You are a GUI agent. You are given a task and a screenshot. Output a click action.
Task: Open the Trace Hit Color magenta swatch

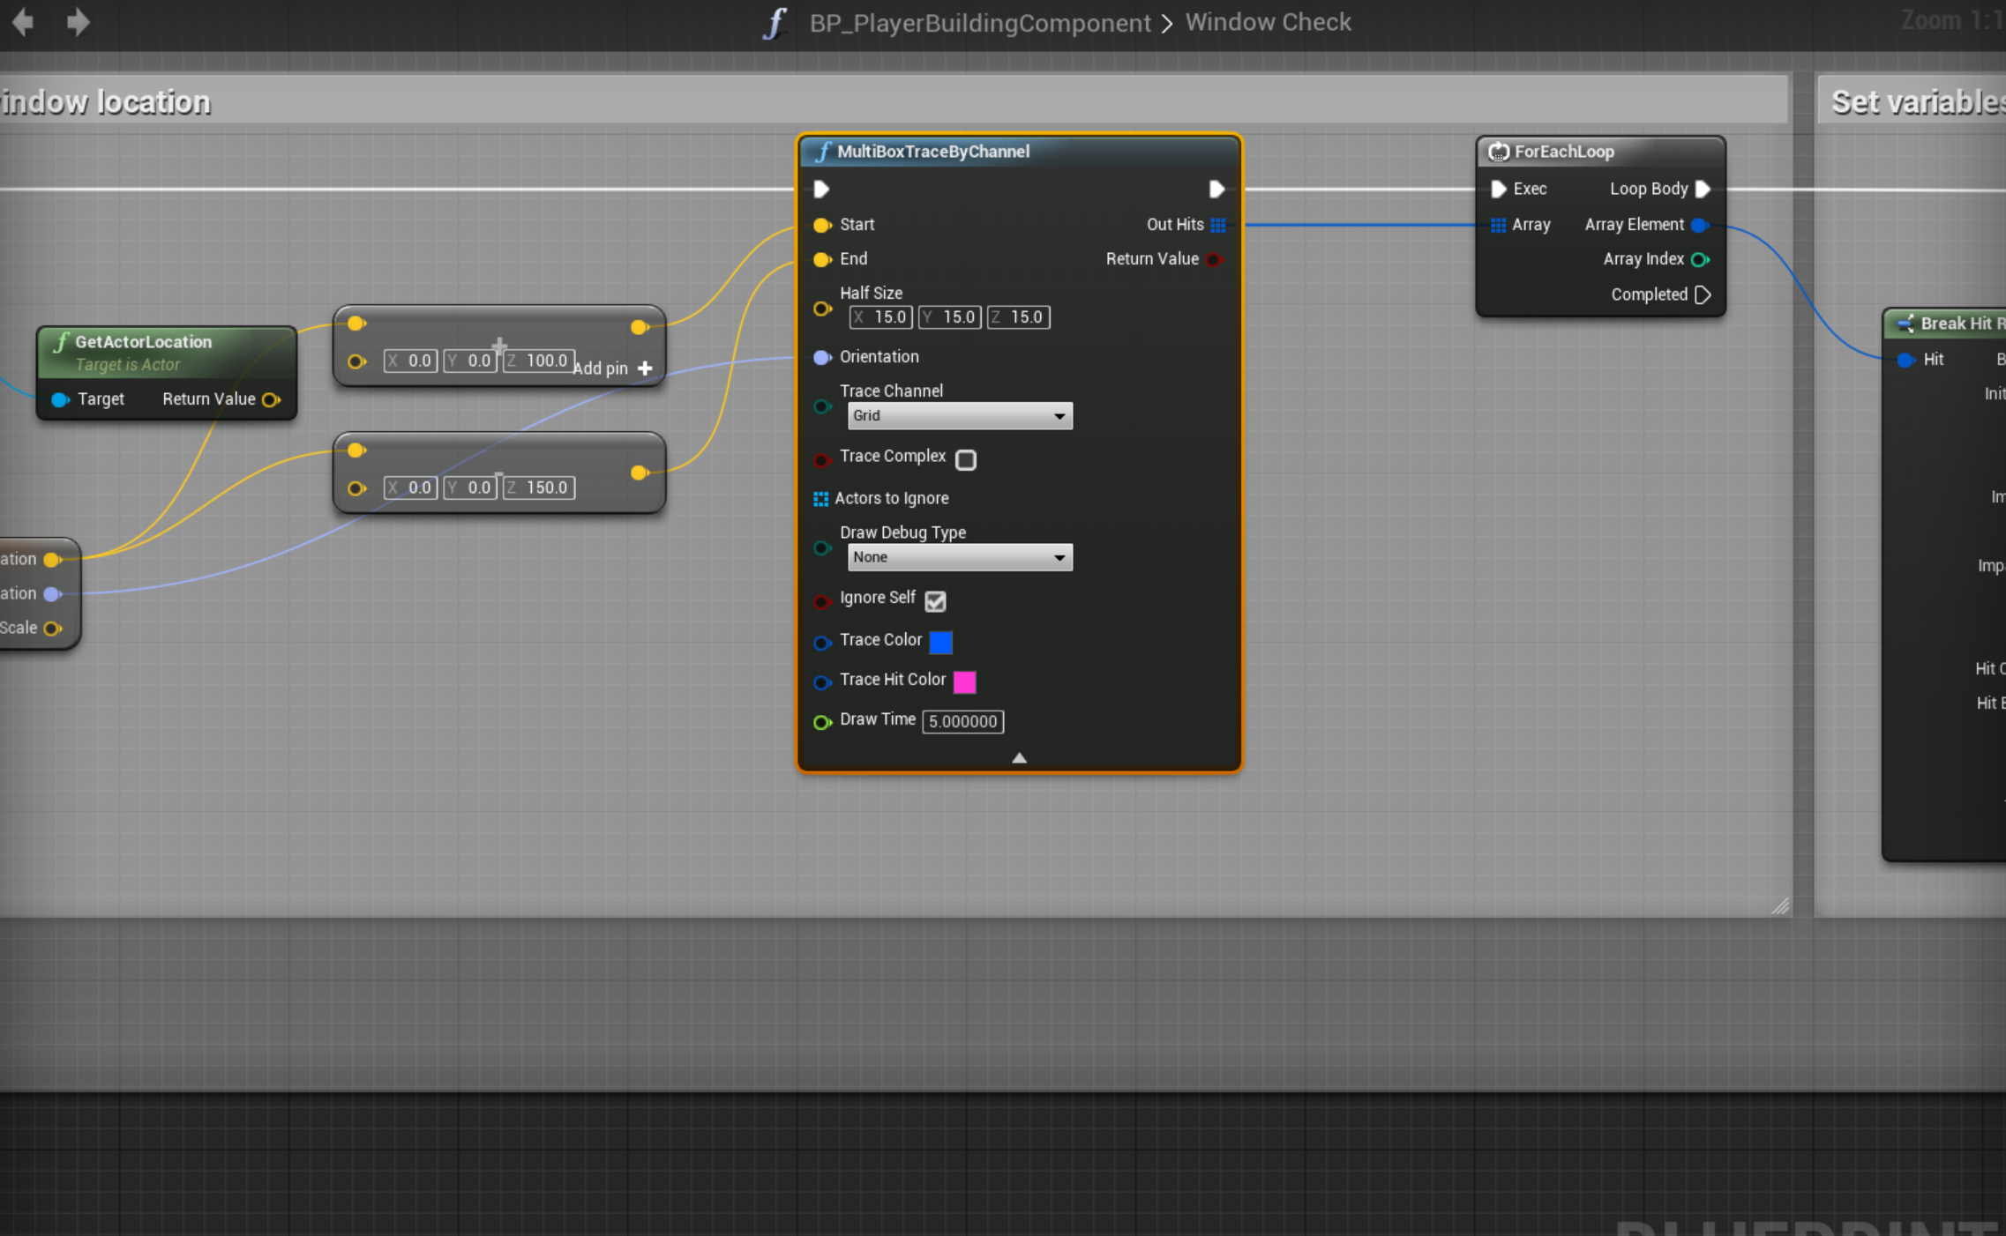tap(964, 681)
